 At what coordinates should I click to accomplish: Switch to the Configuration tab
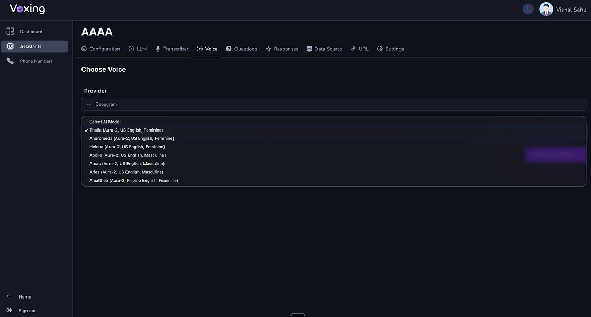pyautogui.click(x=101, y=49)
